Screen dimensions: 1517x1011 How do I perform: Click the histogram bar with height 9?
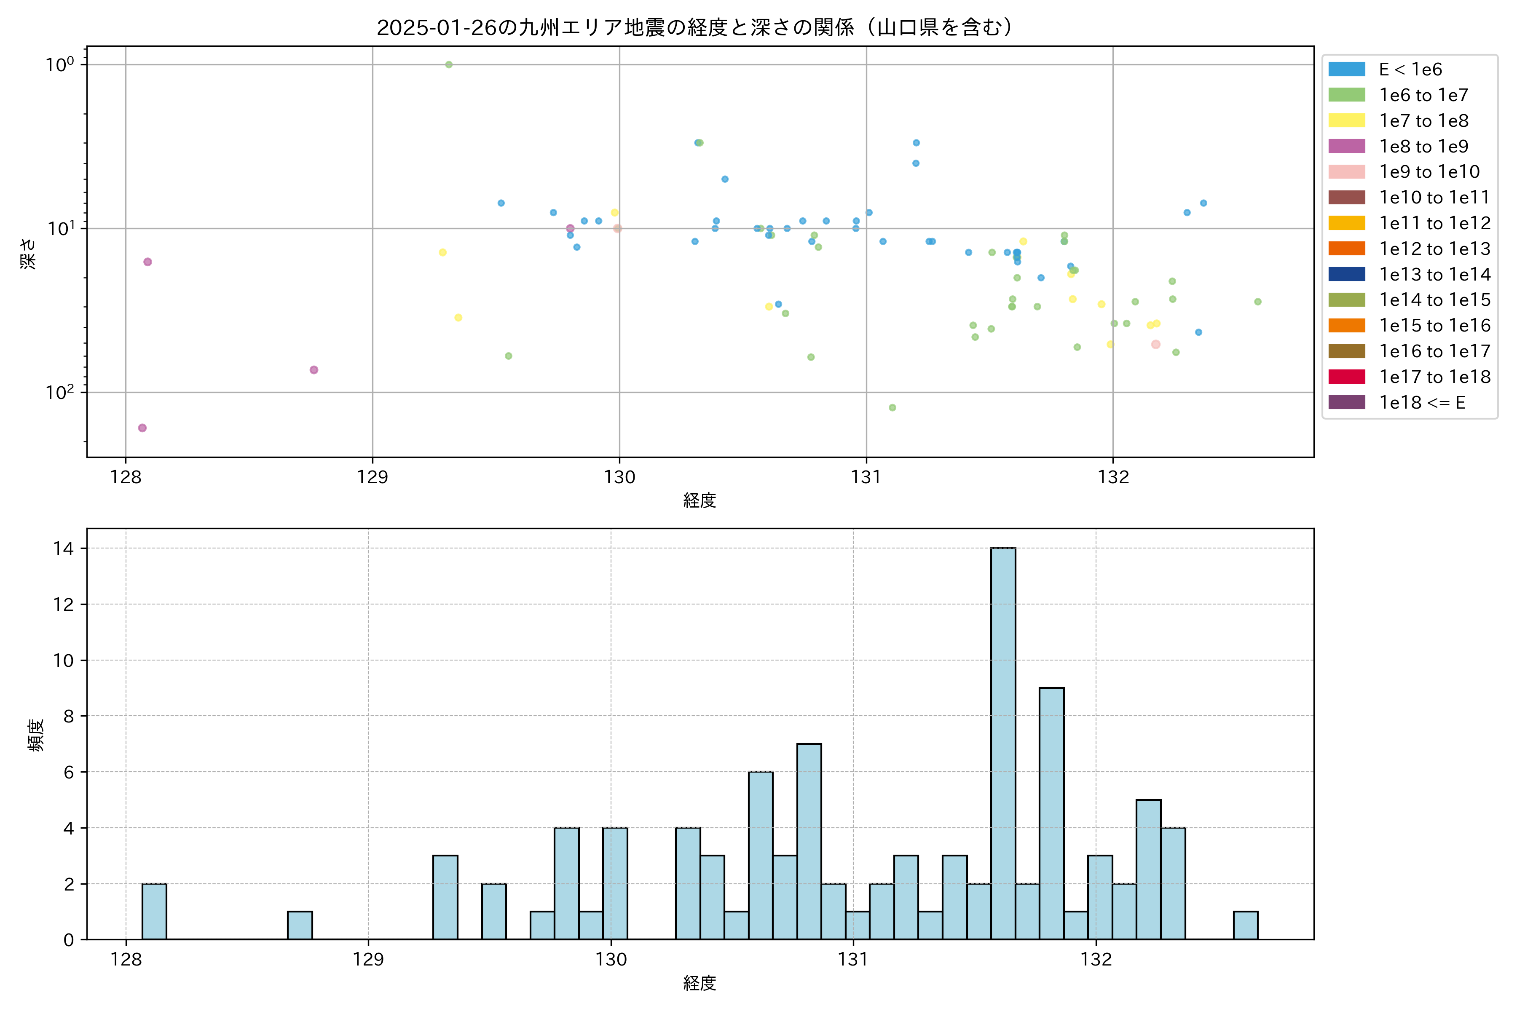tap(1051, 813)
